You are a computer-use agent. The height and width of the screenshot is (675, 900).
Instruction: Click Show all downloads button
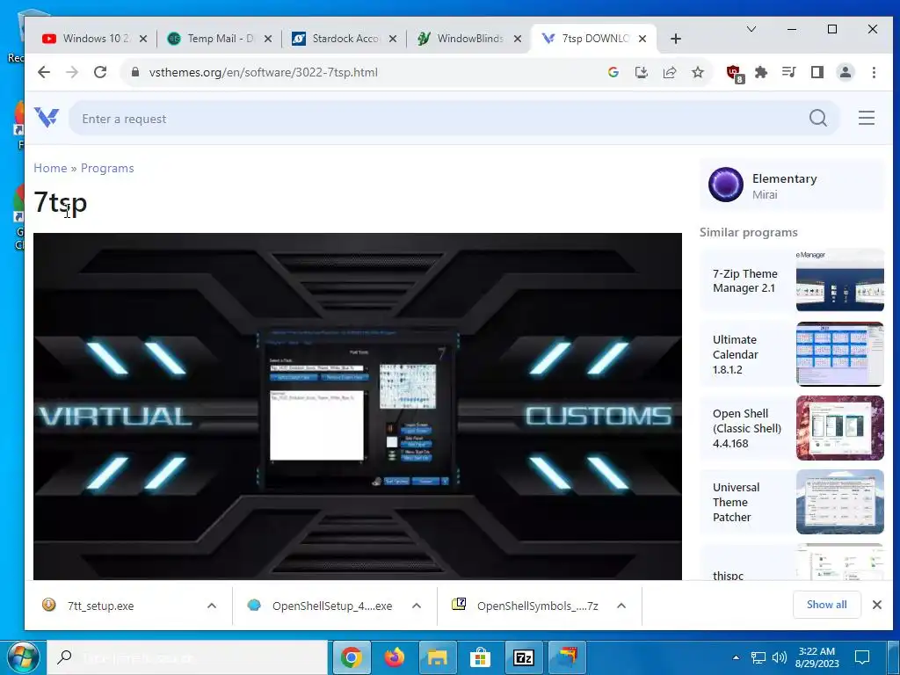(x=826, y=605)
